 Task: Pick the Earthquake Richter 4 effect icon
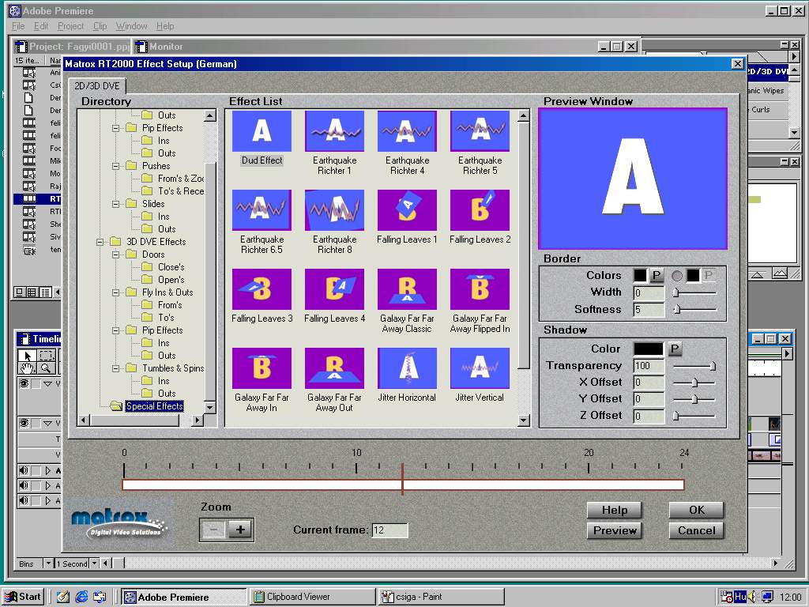coord(407,131)
